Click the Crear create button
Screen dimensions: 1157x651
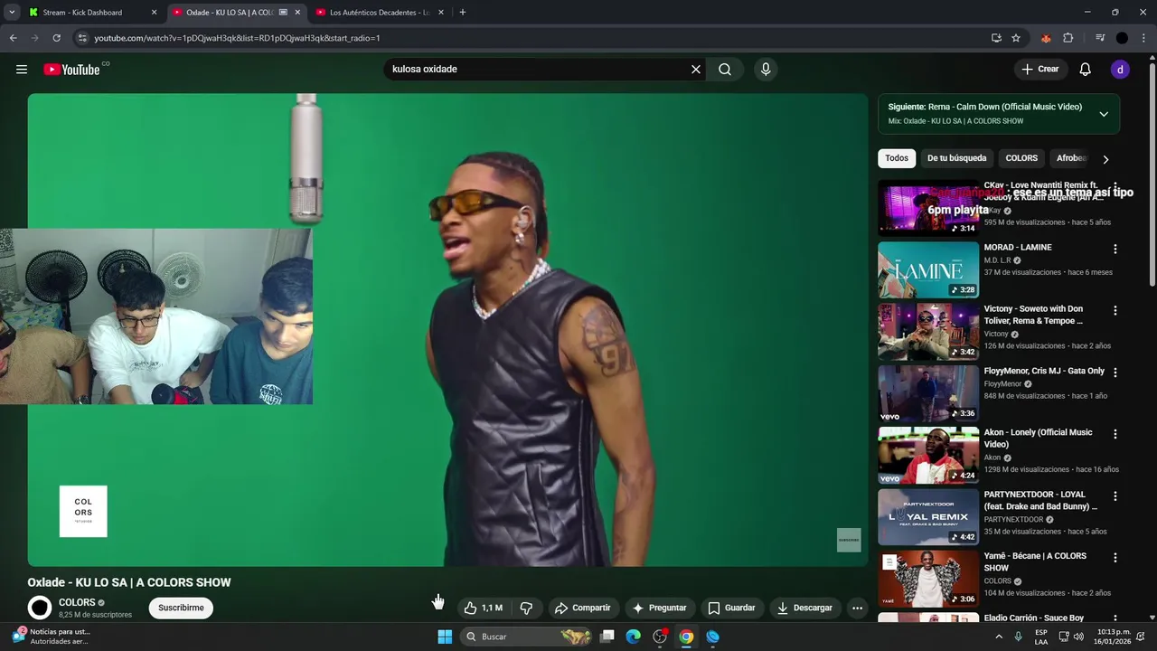(1039, 70)
